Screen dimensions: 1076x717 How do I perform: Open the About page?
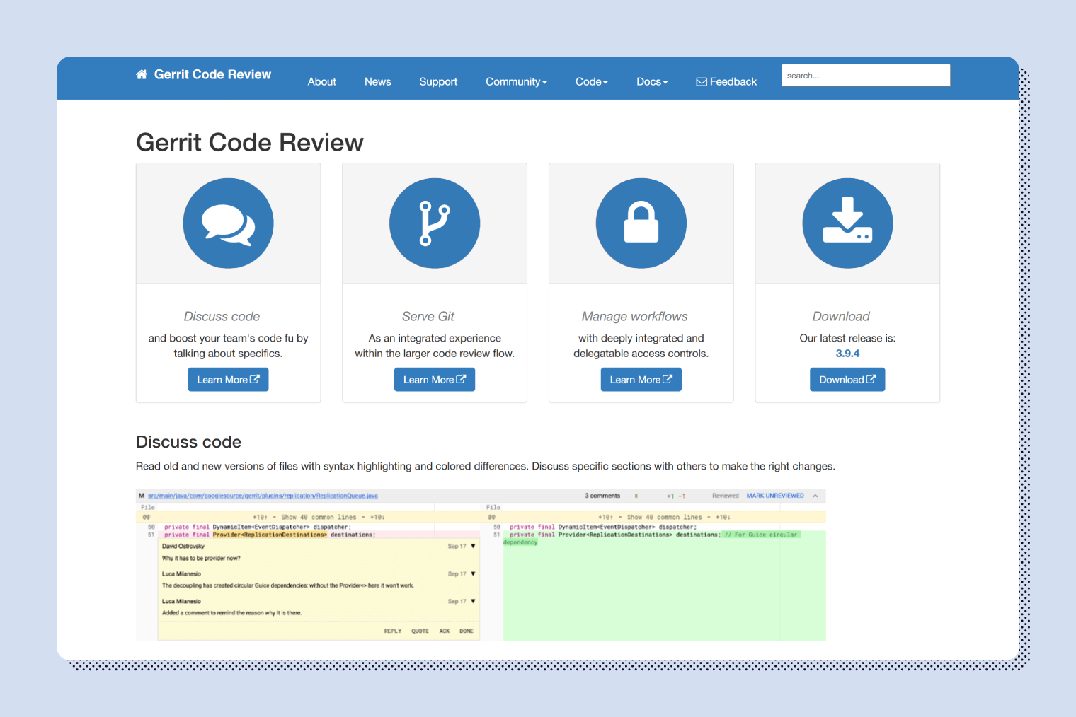point(321,81)
